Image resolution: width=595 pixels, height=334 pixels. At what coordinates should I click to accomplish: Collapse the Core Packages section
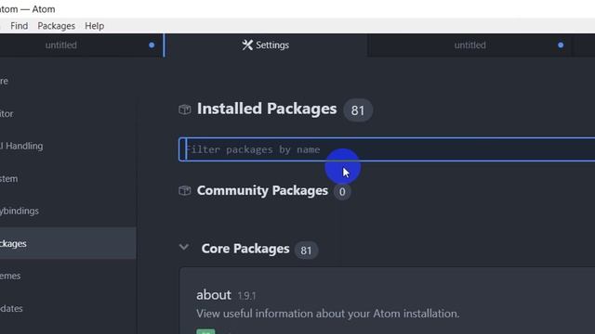click(x=184, y=248)
